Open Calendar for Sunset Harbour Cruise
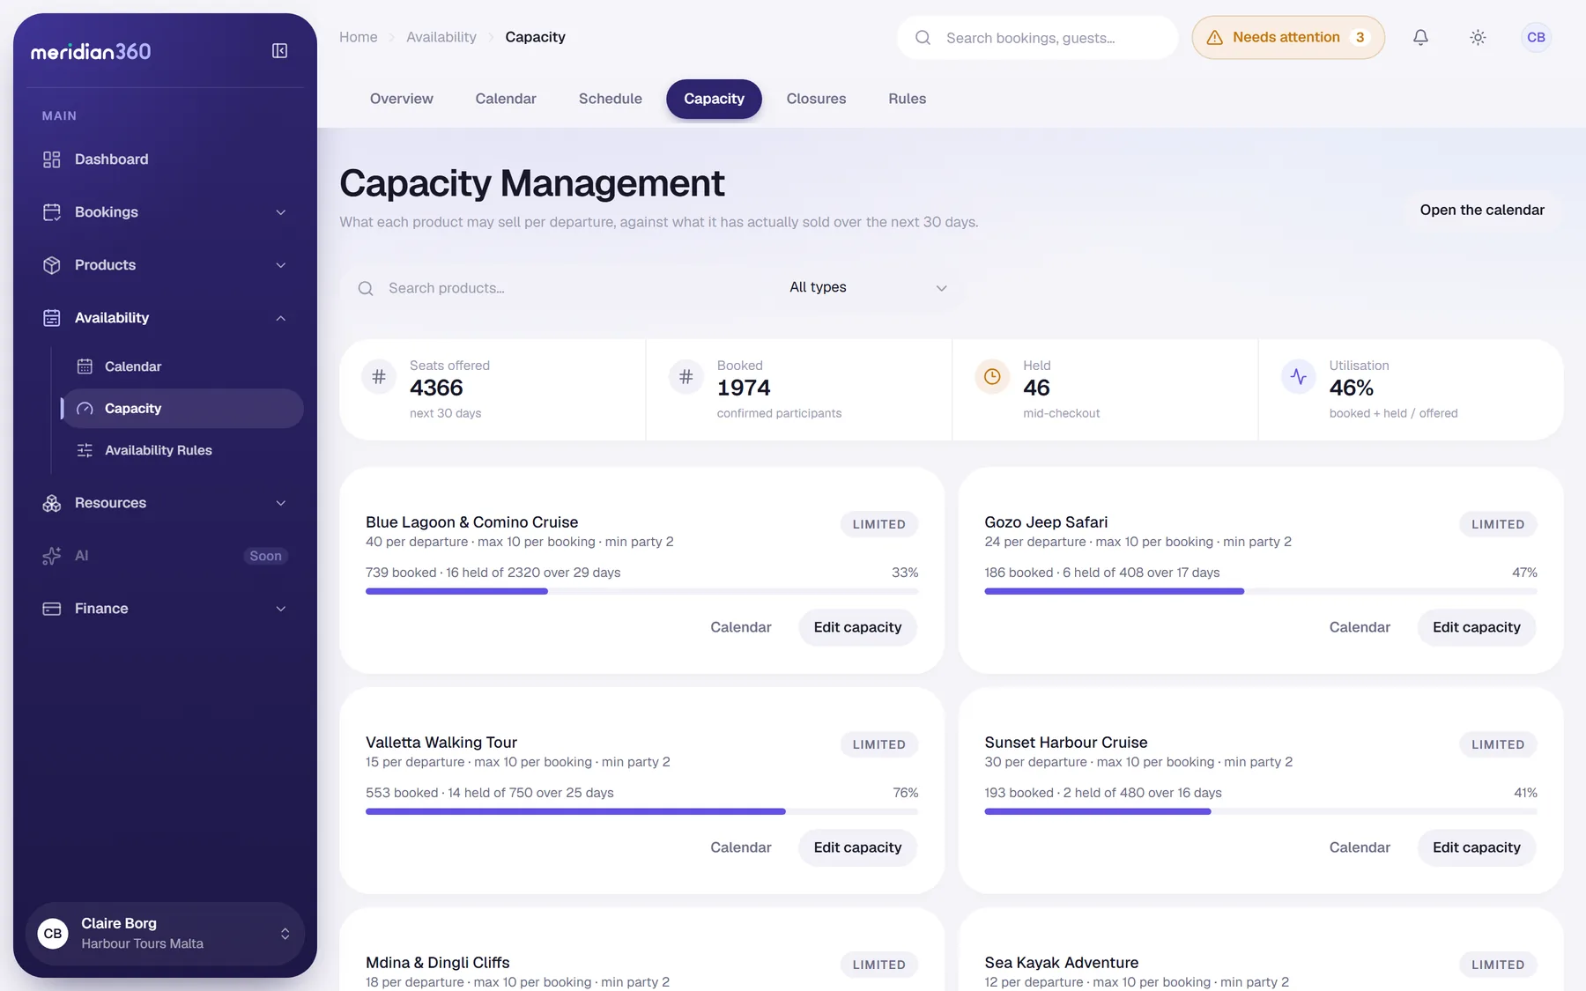Viewport: 1586px width, 991px height. (1360, 847)
